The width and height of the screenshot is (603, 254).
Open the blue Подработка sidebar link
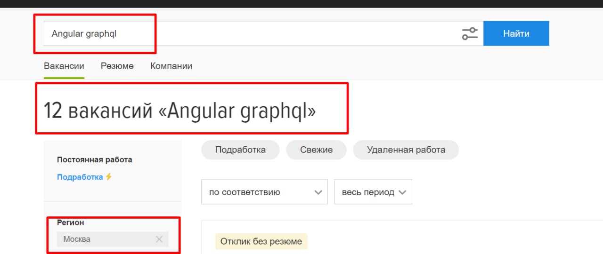[x=80, y=177]
